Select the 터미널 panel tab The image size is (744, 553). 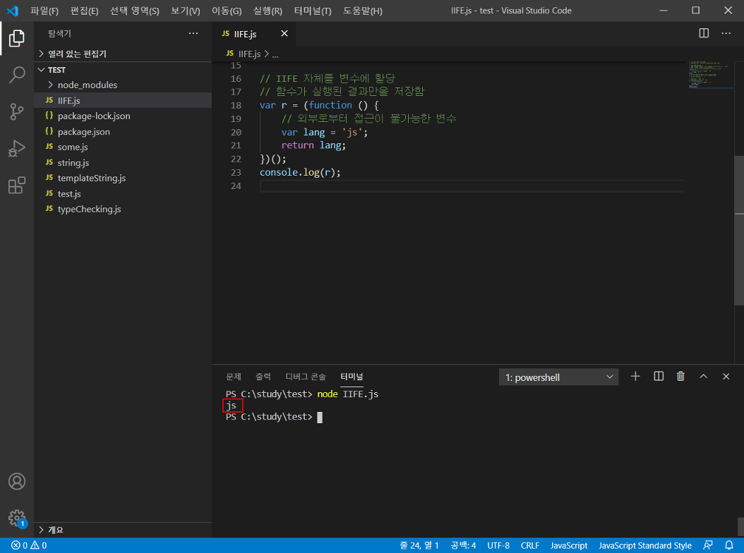[x=352, y=377]
